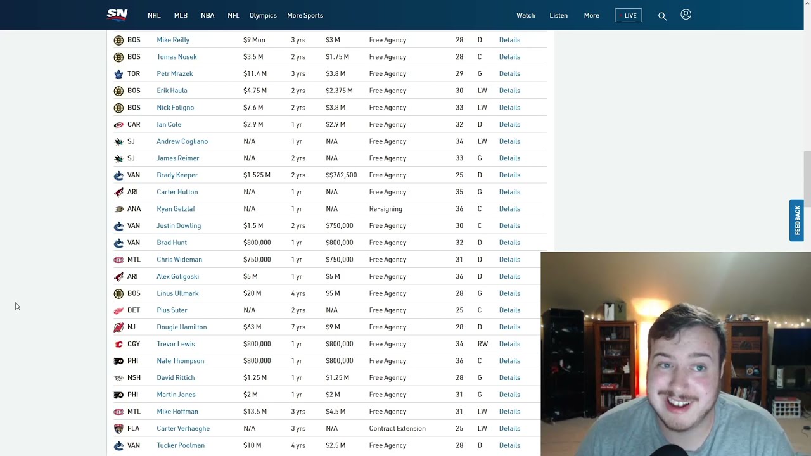Click the $63 M value for Dougie Hamilton
Image resolution: width=811 pixels, height=456 pixels.
(x=252, y=327)
